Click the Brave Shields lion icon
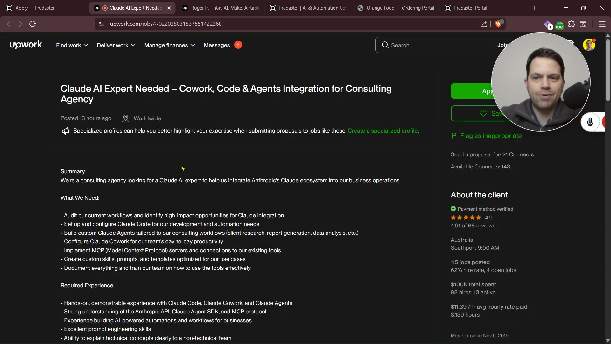This screenshot has width=611, height=344. [x=498, y=24]
